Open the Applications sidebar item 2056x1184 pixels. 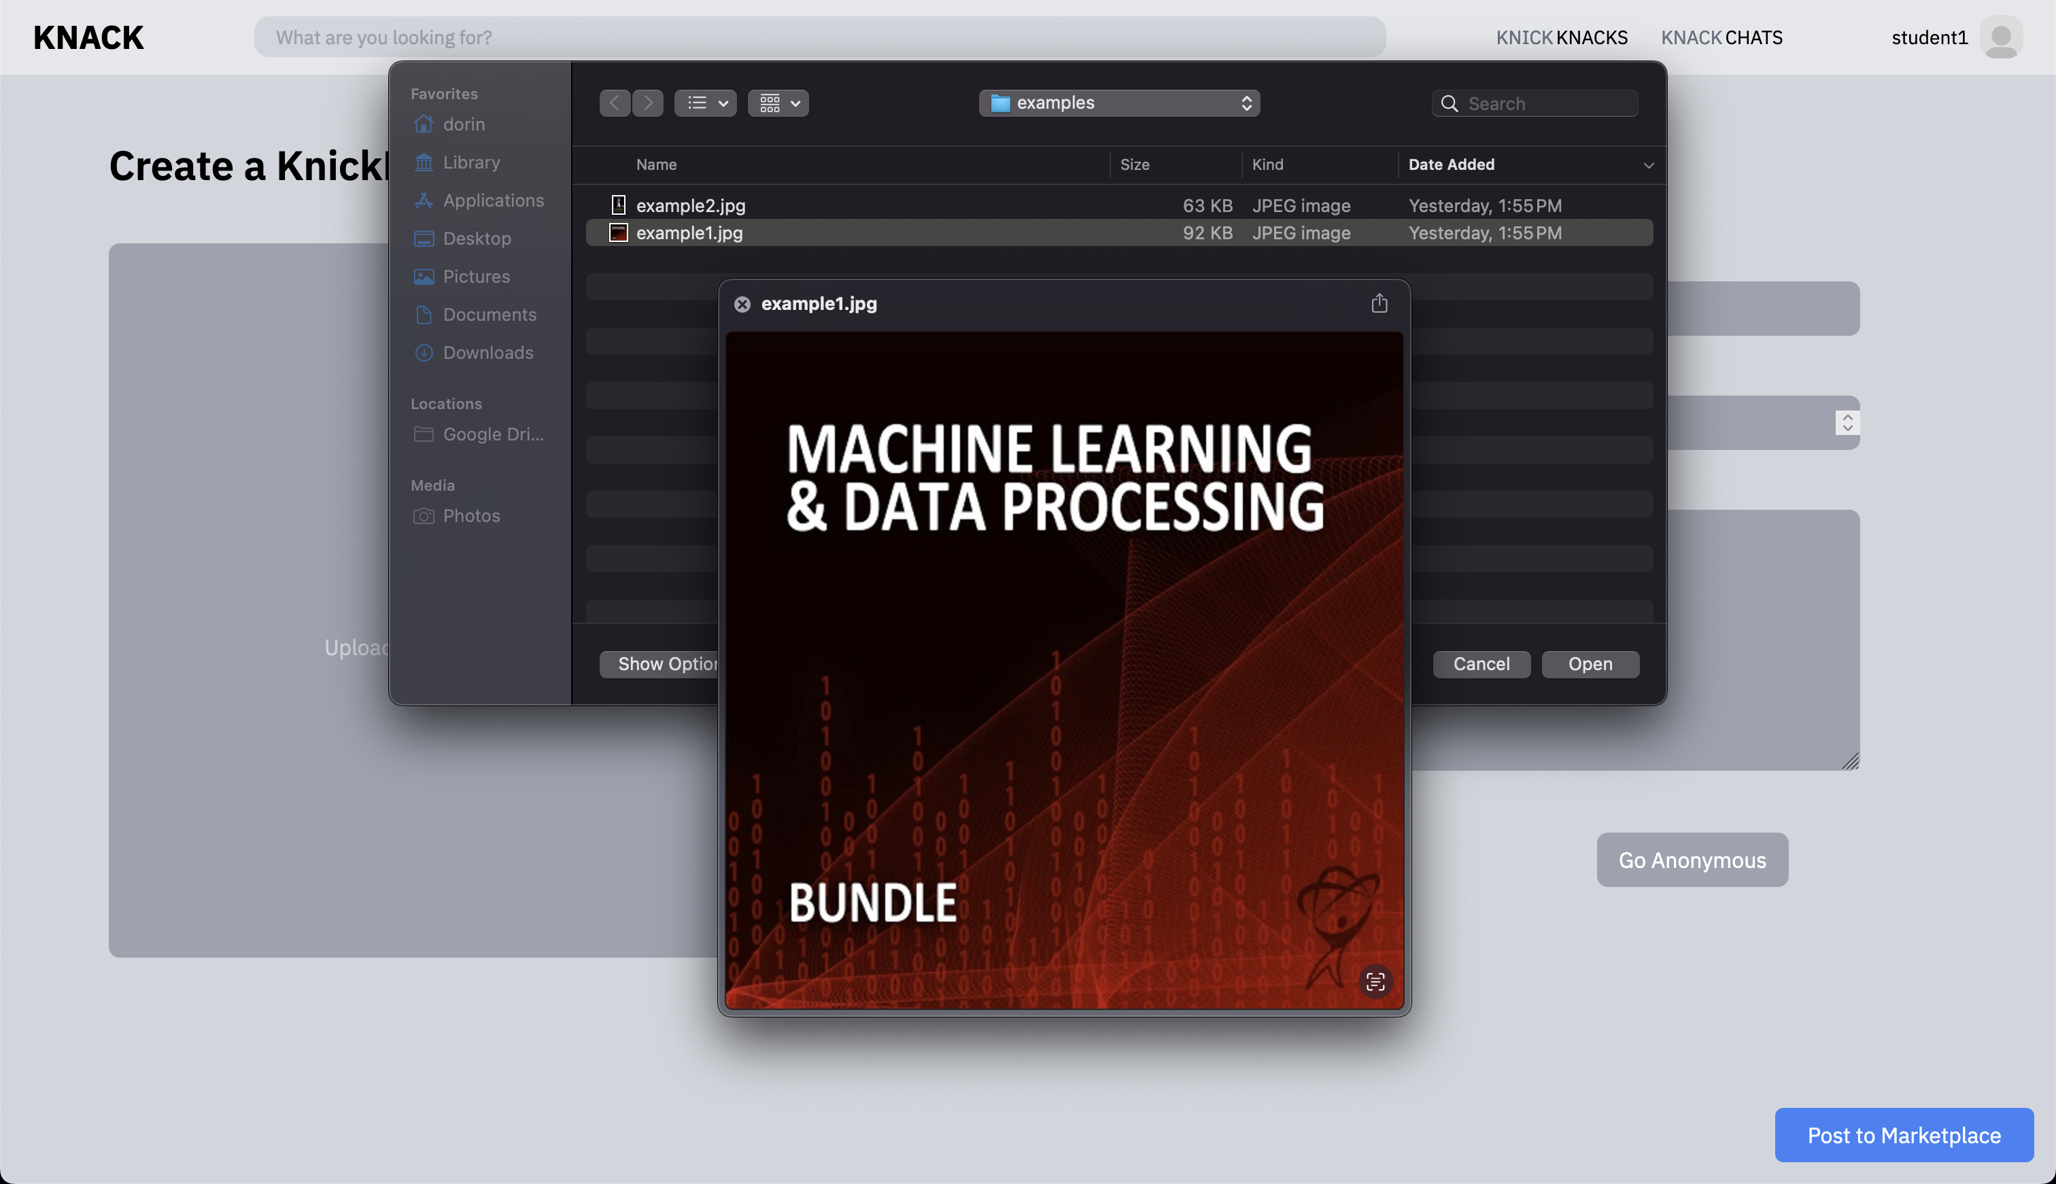493,201
